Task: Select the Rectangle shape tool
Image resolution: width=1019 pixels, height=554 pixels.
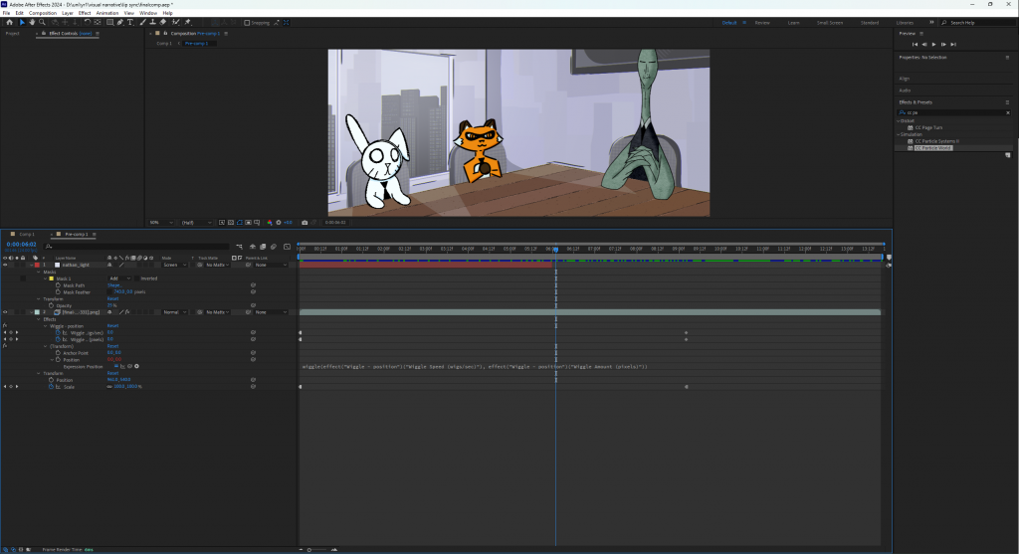Action: tap(109, 22)
